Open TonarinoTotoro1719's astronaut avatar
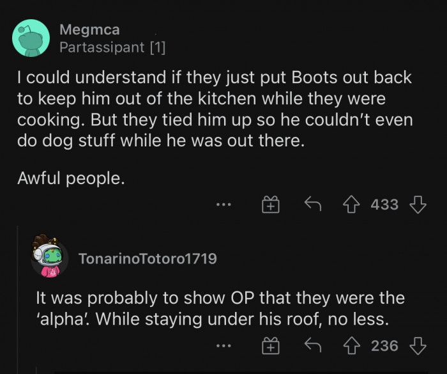The height and width of the screenshot is (374, 447). click(x=49, y=258)
